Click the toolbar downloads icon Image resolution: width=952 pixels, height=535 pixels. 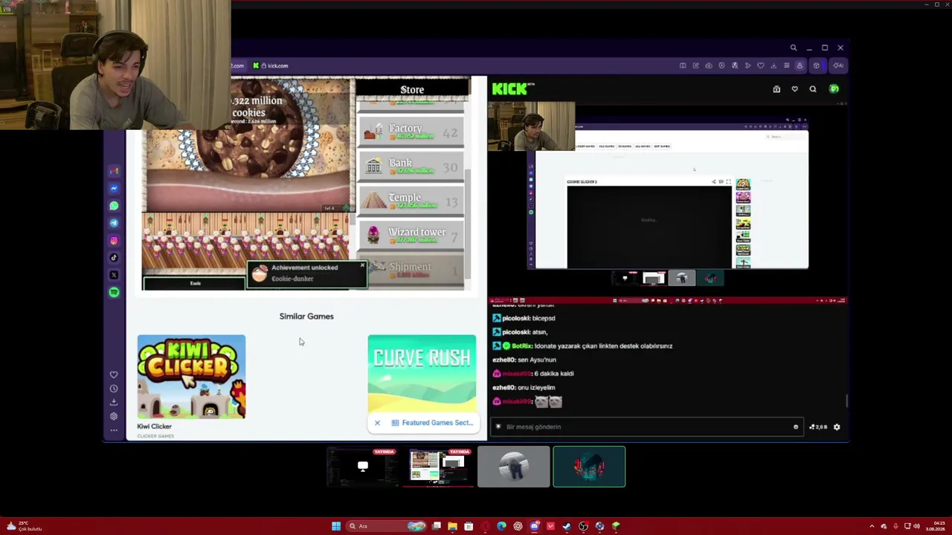[773, 65]
